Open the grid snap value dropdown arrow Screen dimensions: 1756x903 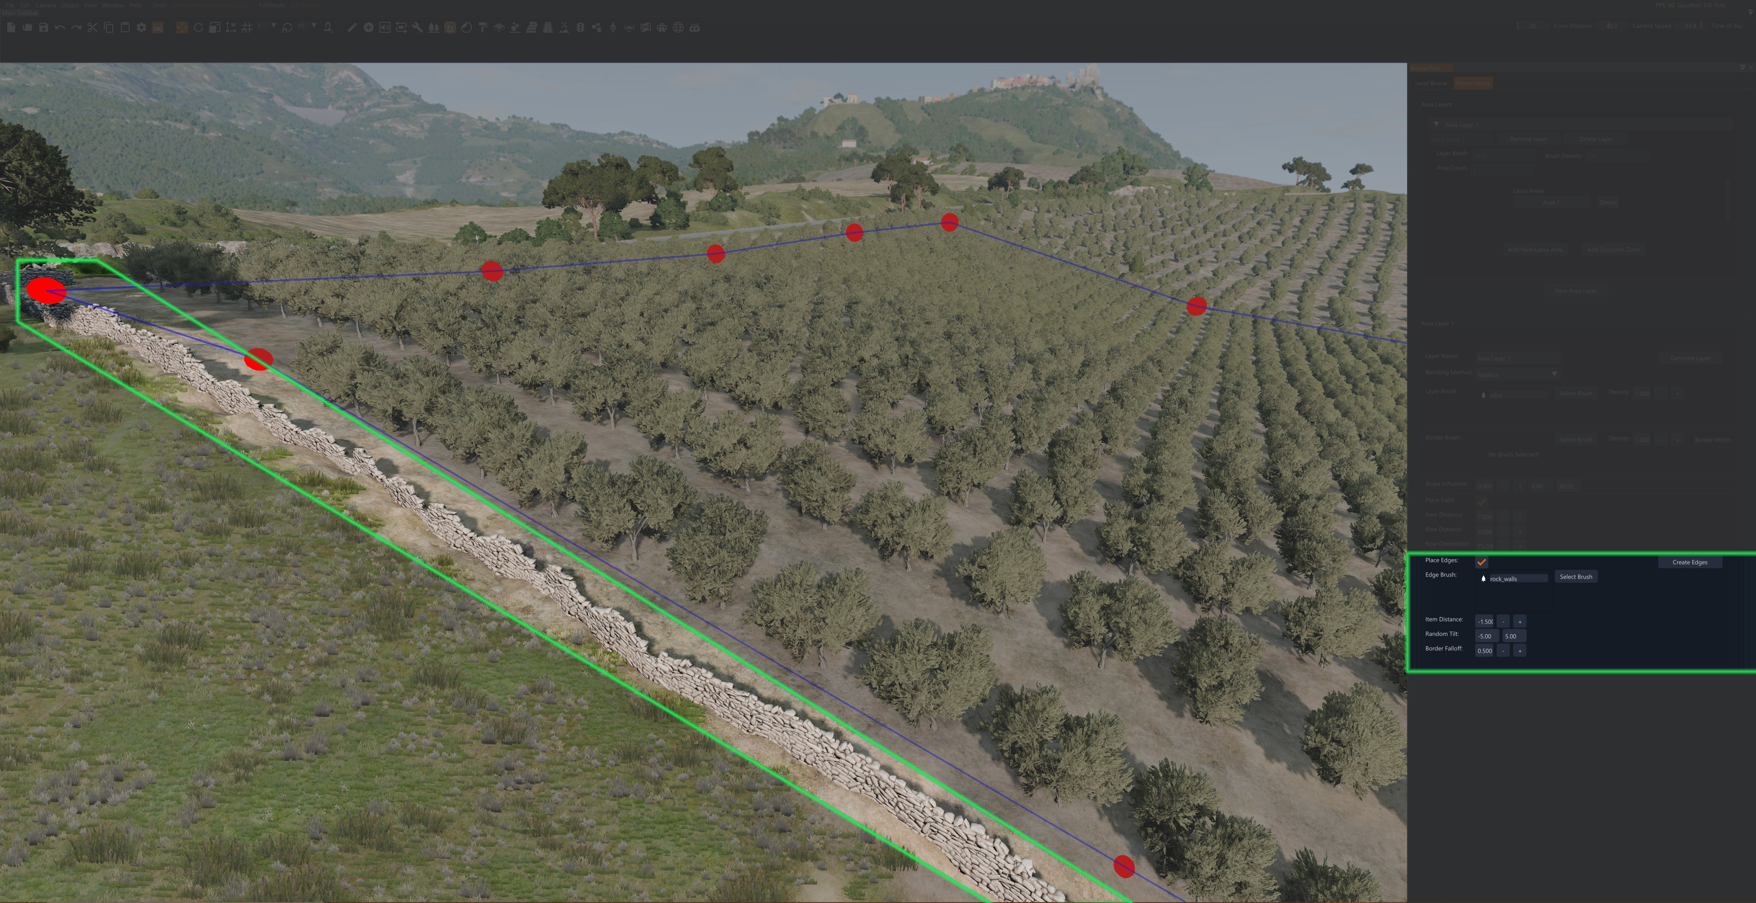(x=274, y=25)
